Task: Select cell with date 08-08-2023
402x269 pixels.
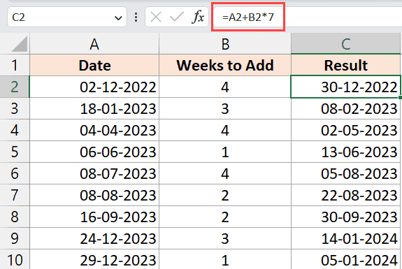Action: [x=94, y=195]
